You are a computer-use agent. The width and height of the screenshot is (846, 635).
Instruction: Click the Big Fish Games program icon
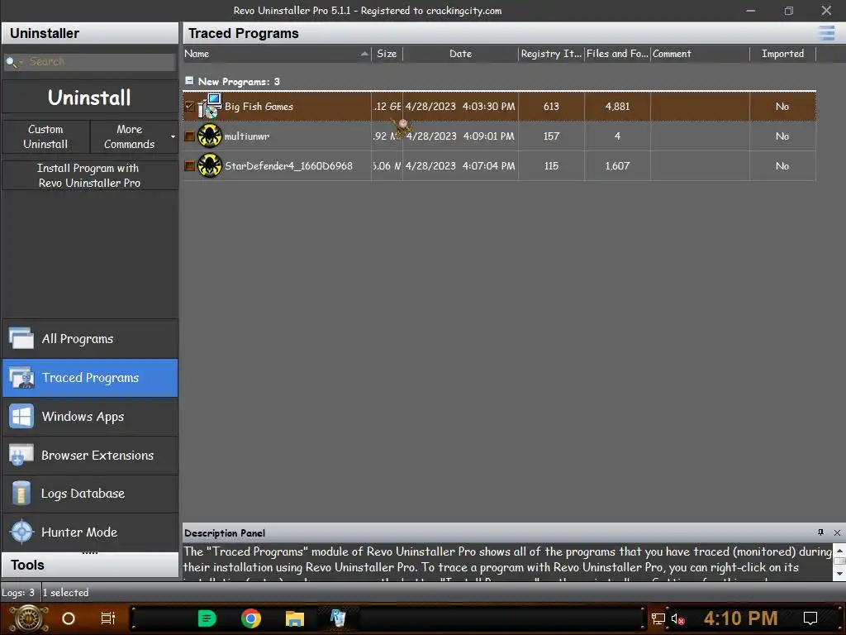210,106
